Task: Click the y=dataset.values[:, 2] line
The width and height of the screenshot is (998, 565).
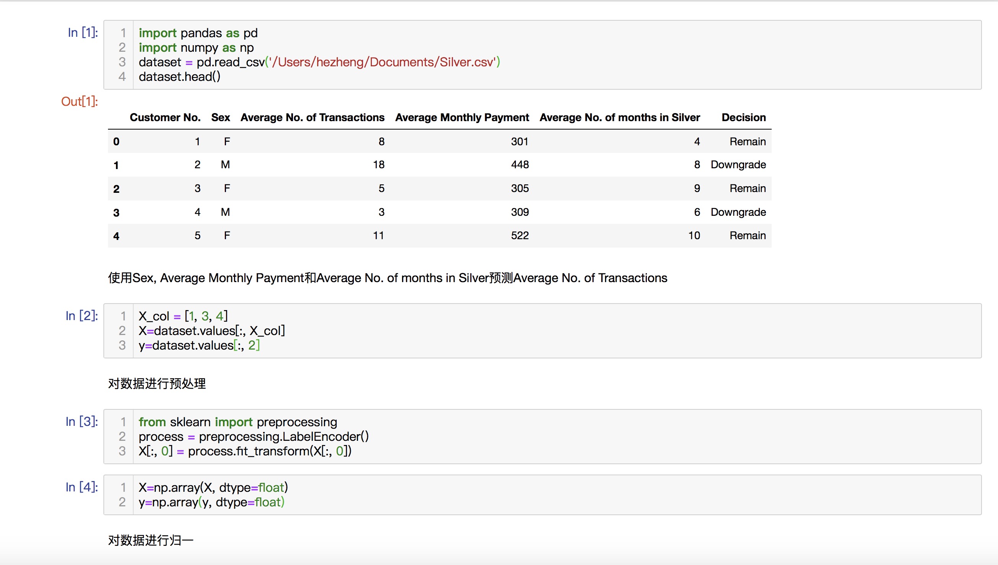Action: tap(199, 345)
